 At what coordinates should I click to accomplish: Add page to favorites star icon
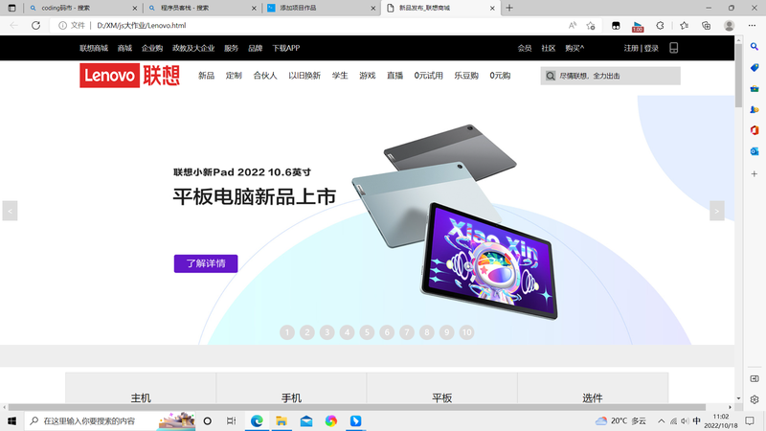tap(591, 26)
